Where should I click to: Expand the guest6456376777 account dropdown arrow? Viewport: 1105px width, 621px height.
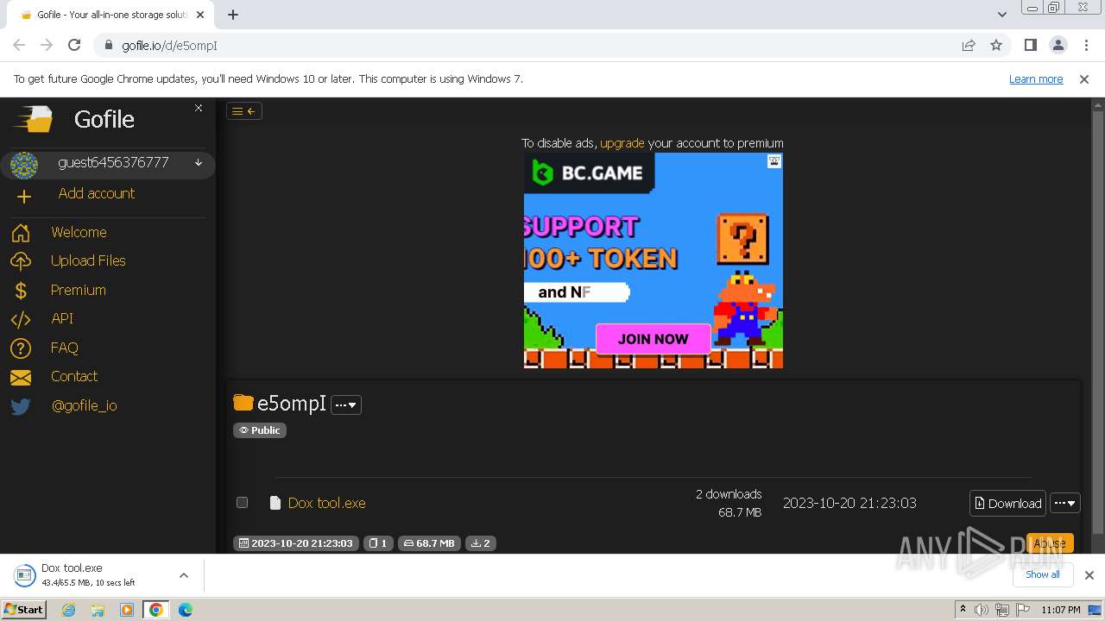click(x=199, y=162)
